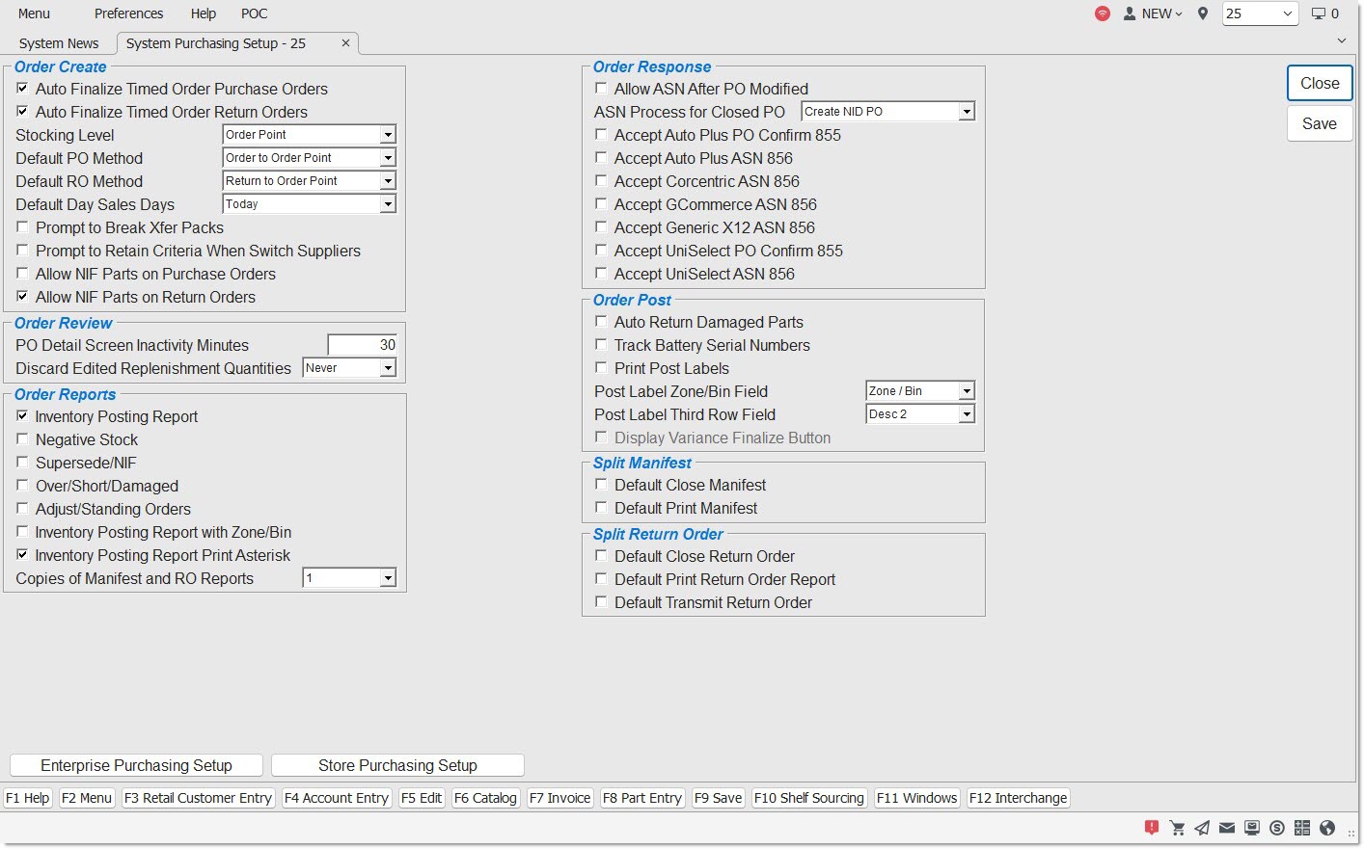Click the paper plane send icon
The width and height of the screenshot is (1364, 849).
pyautogui.click(x=1202, y=828)
